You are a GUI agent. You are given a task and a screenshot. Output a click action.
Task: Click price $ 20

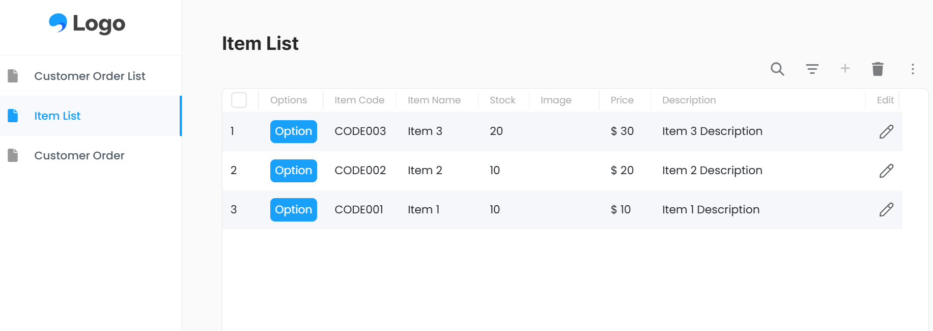(x=622, y=171)
